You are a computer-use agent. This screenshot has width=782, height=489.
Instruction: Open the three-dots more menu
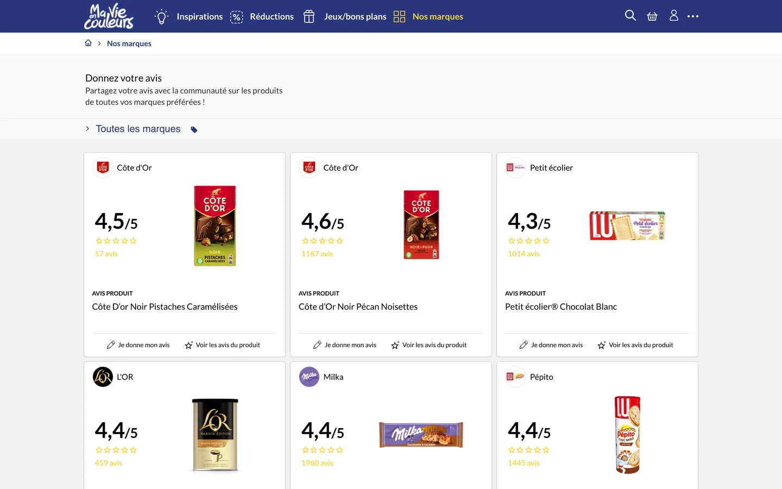tap(693, 16)
